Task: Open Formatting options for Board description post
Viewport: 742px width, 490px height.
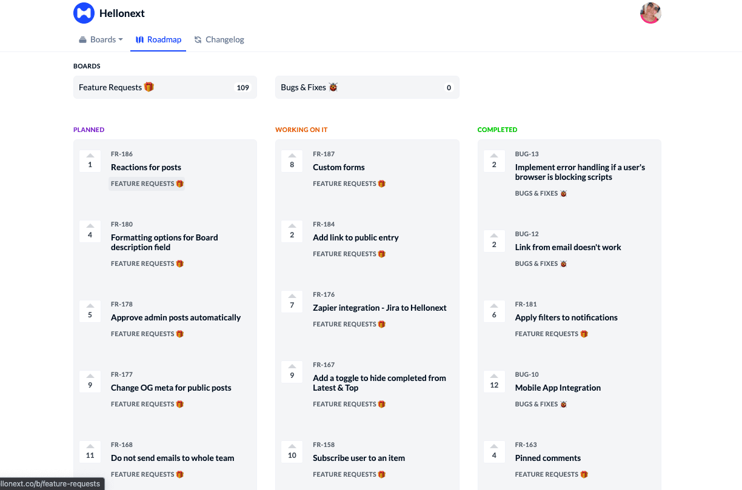Action: 164,242
